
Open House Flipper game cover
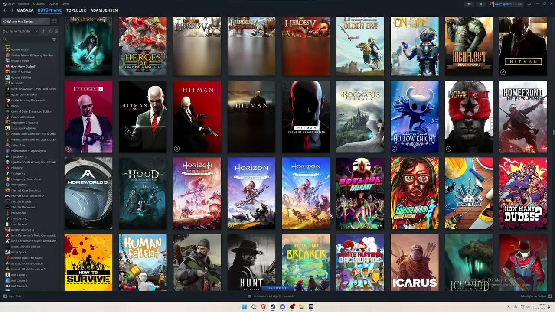tap(469, 193)
